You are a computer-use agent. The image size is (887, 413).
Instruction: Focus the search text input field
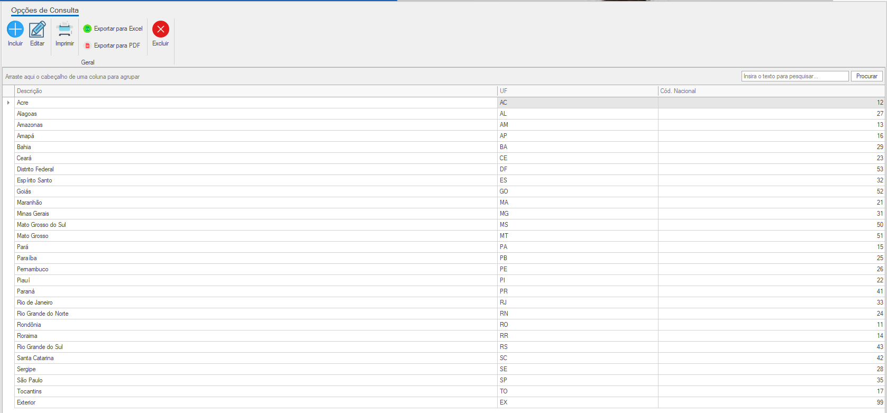(x=794, y=76)
